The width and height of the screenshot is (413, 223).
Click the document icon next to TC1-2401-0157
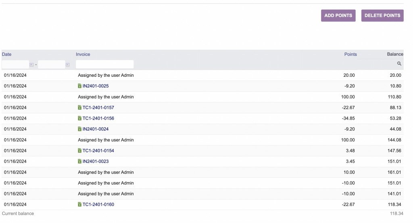click(80, 107)
